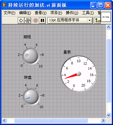The height and width of the screenshot is (125, 113).
Task: Click the red Abort Execution button
Action: pyautogui.click(x=36, y=20)
